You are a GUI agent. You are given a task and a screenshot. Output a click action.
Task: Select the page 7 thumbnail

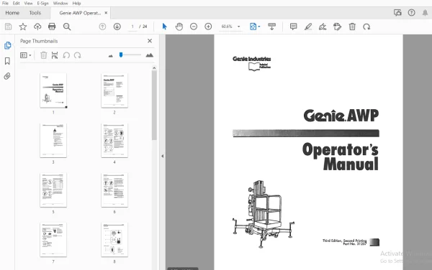pyautogui.click(x=53, y=240)
